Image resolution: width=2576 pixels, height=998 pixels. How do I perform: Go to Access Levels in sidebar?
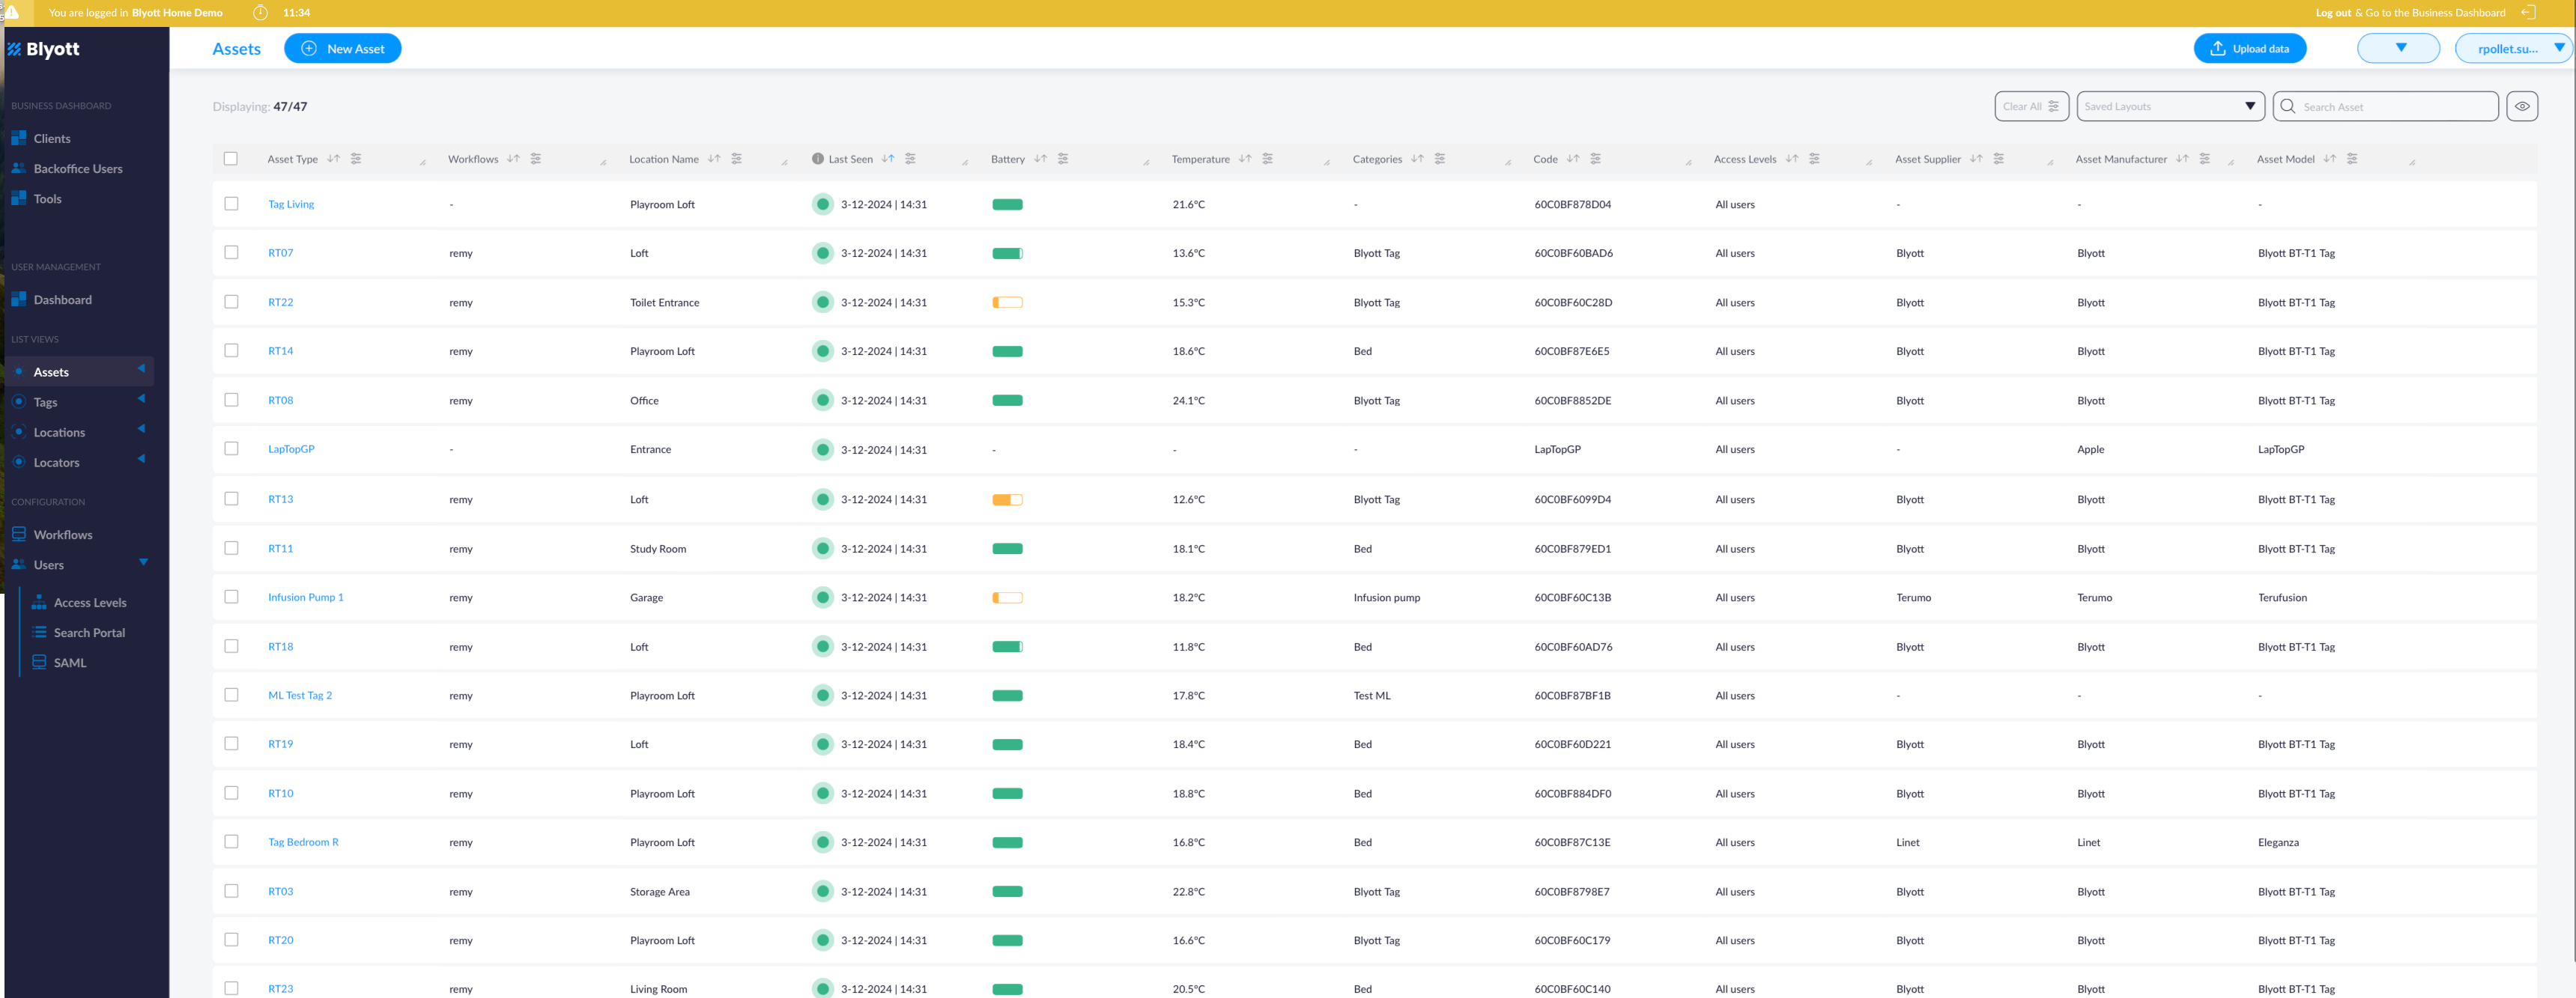coord(90,603)
